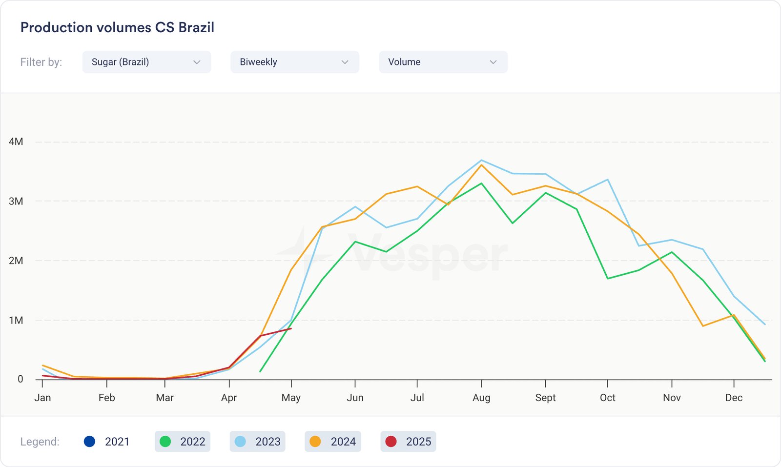781x467 pixels.
Task: Open the Sugar (Brazil) filter dropdown
Action: 146,62
